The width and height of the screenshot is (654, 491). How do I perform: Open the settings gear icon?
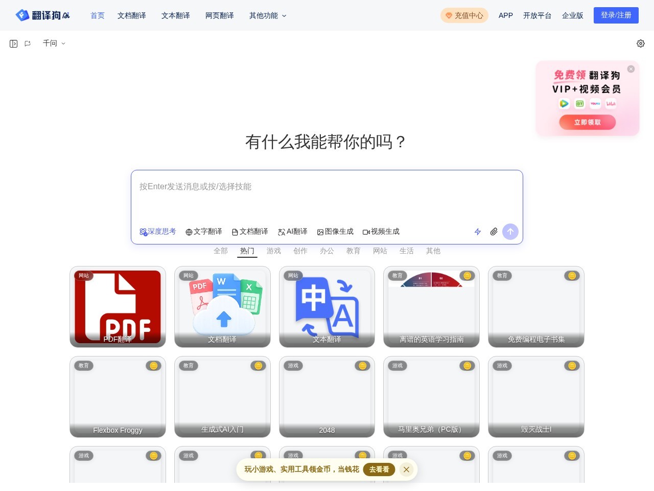pyautogui.click(x=641, y=43)
